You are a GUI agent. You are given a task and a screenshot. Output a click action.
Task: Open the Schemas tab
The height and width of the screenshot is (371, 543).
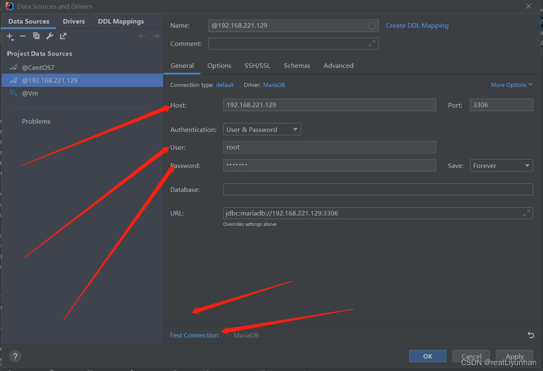tap(297, 65)
